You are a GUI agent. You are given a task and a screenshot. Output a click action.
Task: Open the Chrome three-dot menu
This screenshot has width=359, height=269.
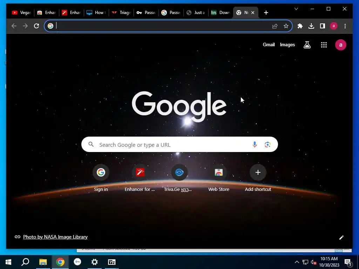point(345,26)
